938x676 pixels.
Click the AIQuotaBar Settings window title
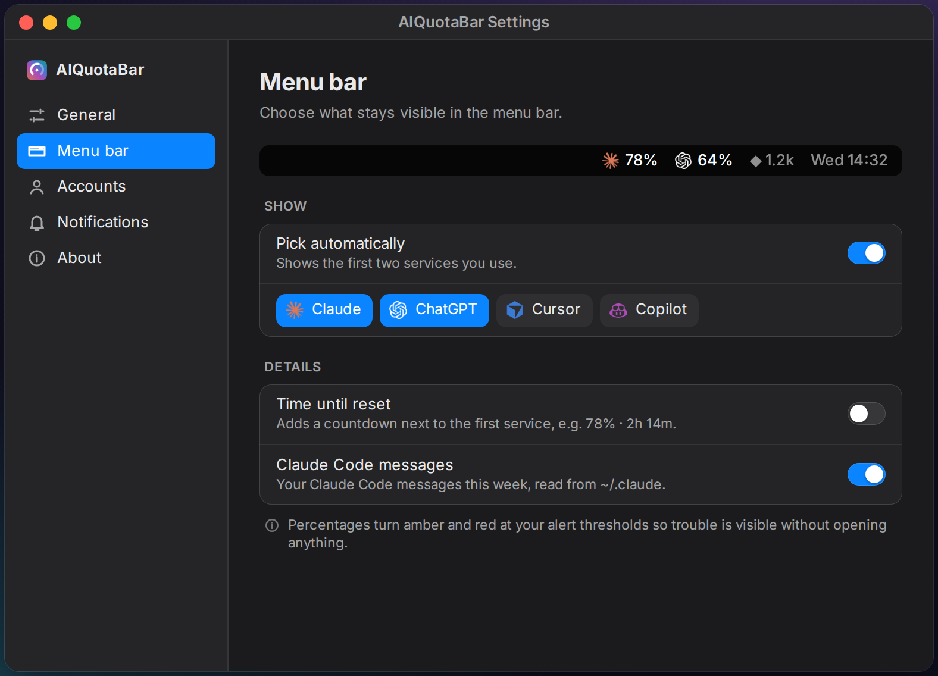click(474, 23)
